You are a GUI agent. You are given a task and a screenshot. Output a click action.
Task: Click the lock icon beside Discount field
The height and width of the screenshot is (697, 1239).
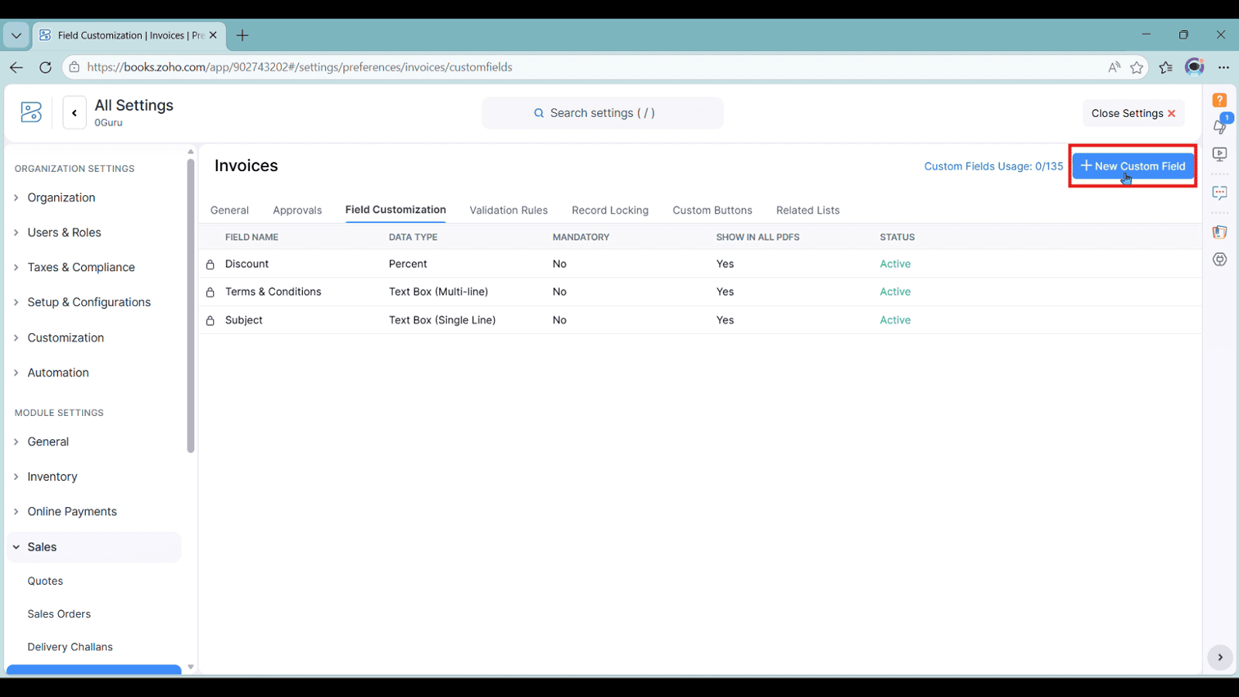210,265
